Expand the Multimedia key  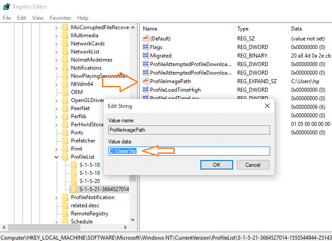click(56, 36)
